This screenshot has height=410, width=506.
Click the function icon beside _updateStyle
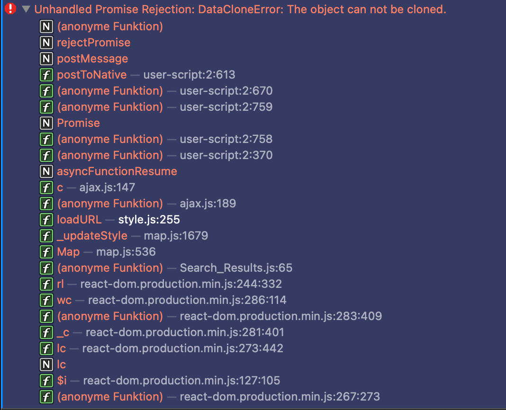(x=46, y=236)
